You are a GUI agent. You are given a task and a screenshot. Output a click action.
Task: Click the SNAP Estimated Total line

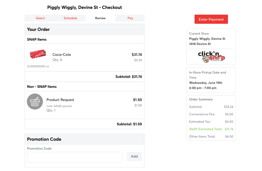[211, 129]
